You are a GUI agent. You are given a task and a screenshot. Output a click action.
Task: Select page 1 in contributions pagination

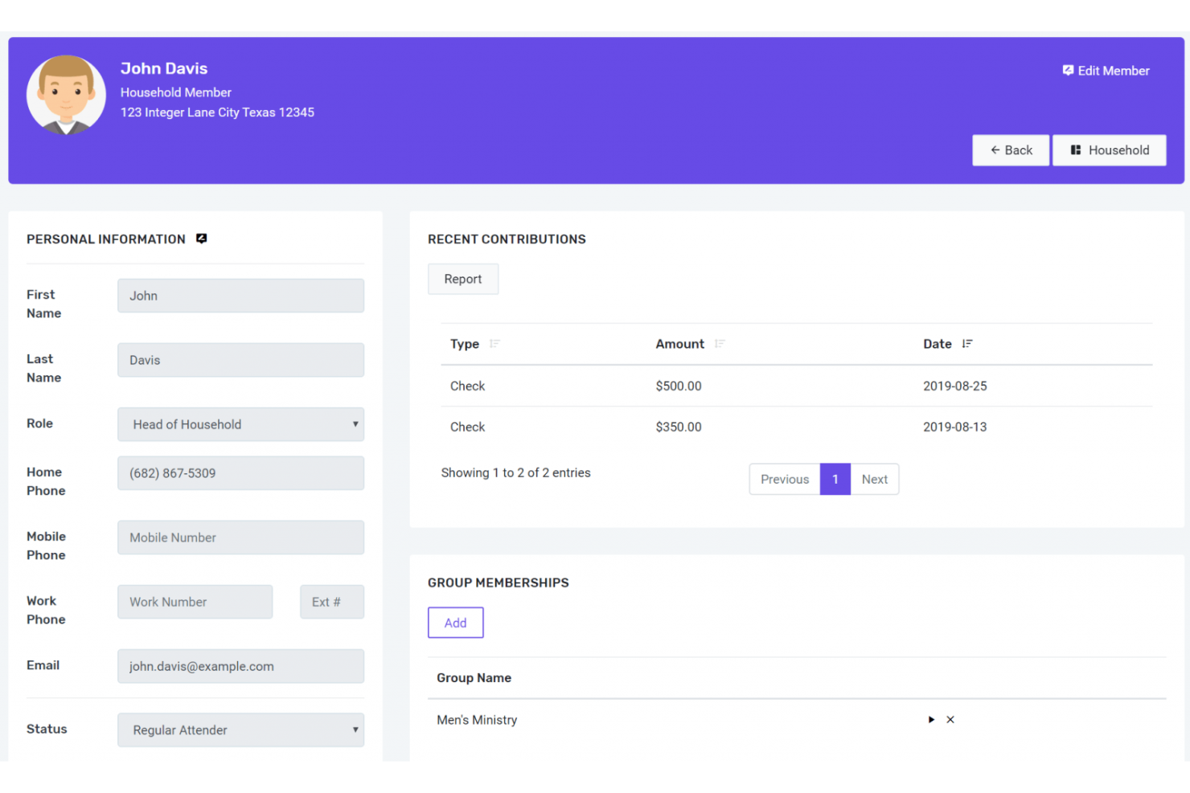pos(835,479)
